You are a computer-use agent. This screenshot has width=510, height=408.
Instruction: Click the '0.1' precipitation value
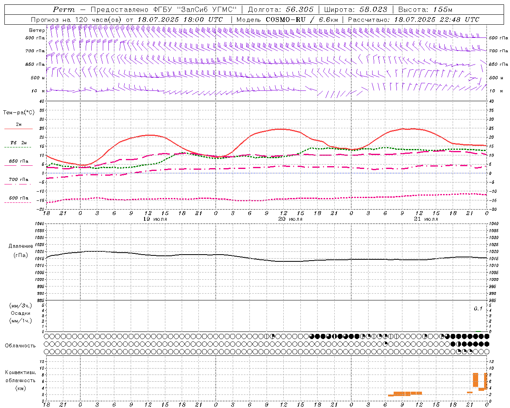tap(478, 308)
